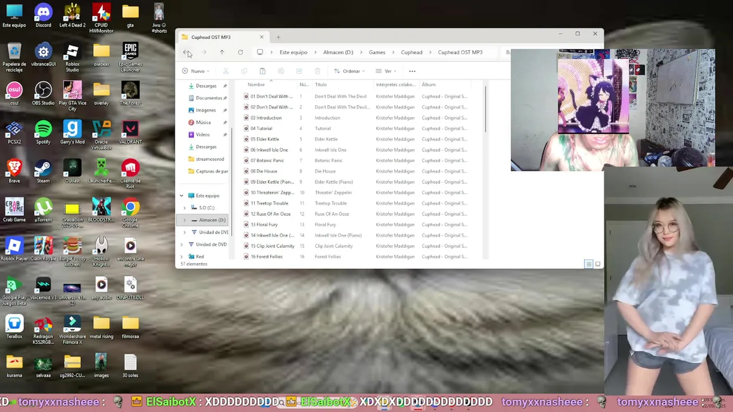Sort by the Título column header

click(321, 85)
